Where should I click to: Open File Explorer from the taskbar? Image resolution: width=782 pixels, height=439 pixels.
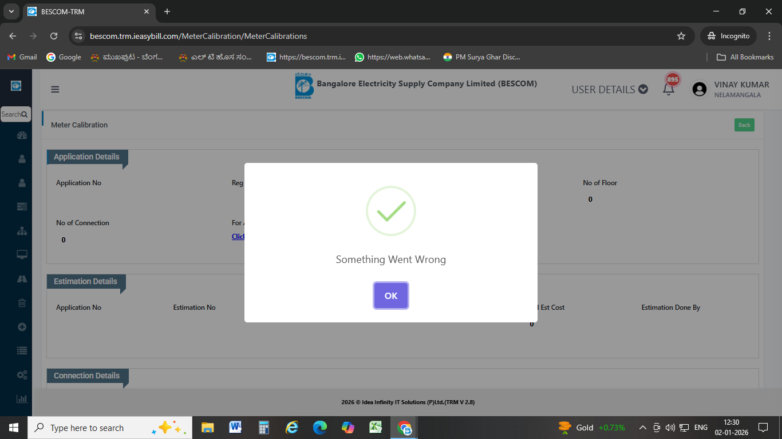pos(207,428)
